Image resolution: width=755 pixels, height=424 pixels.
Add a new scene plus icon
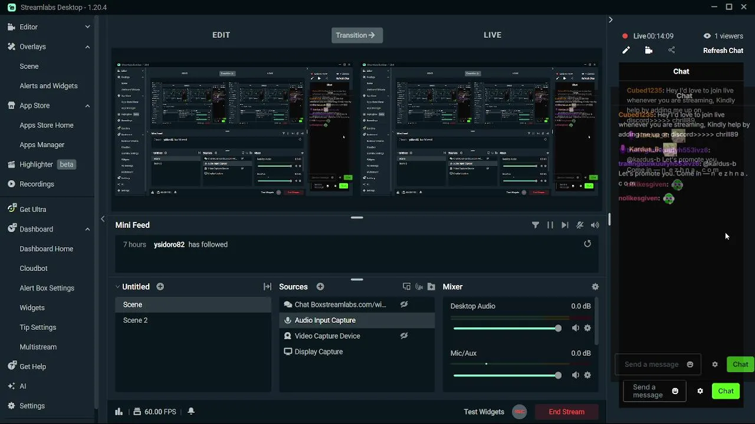[160, 287]
